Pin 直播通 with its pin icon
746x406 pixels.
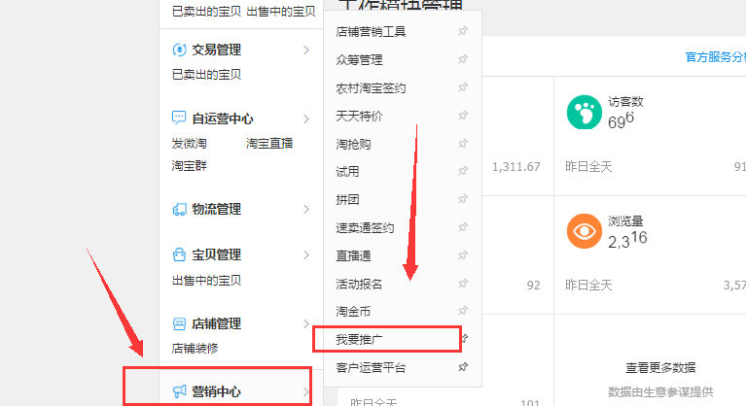[463, 255]
